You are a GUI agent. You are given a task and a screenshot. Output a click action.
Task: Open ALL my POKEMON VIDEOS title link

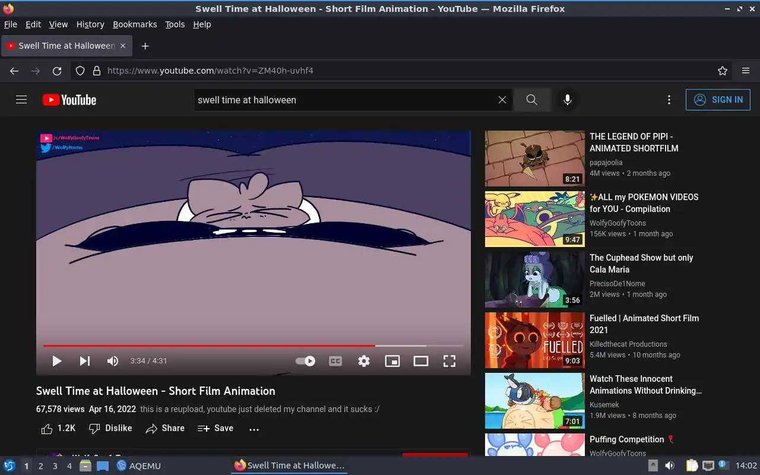pyautogui.click(x=644, y=203)
